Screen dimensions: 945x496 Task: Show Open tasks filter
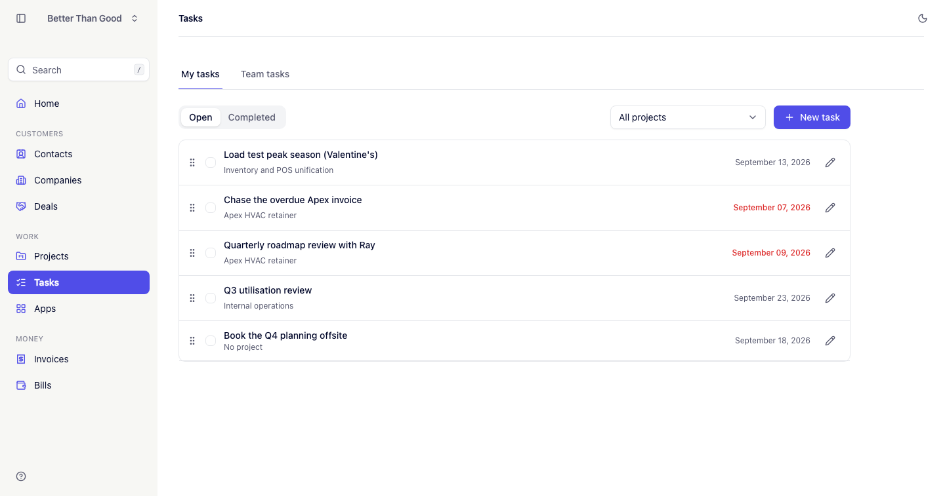tap(201, 117)
